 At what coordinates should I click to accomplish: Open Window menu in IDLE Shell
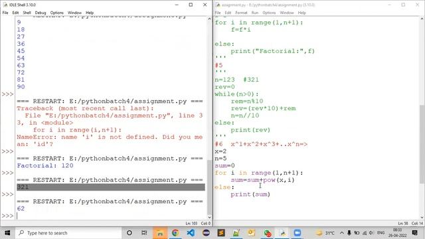click(x=74, y=13)
